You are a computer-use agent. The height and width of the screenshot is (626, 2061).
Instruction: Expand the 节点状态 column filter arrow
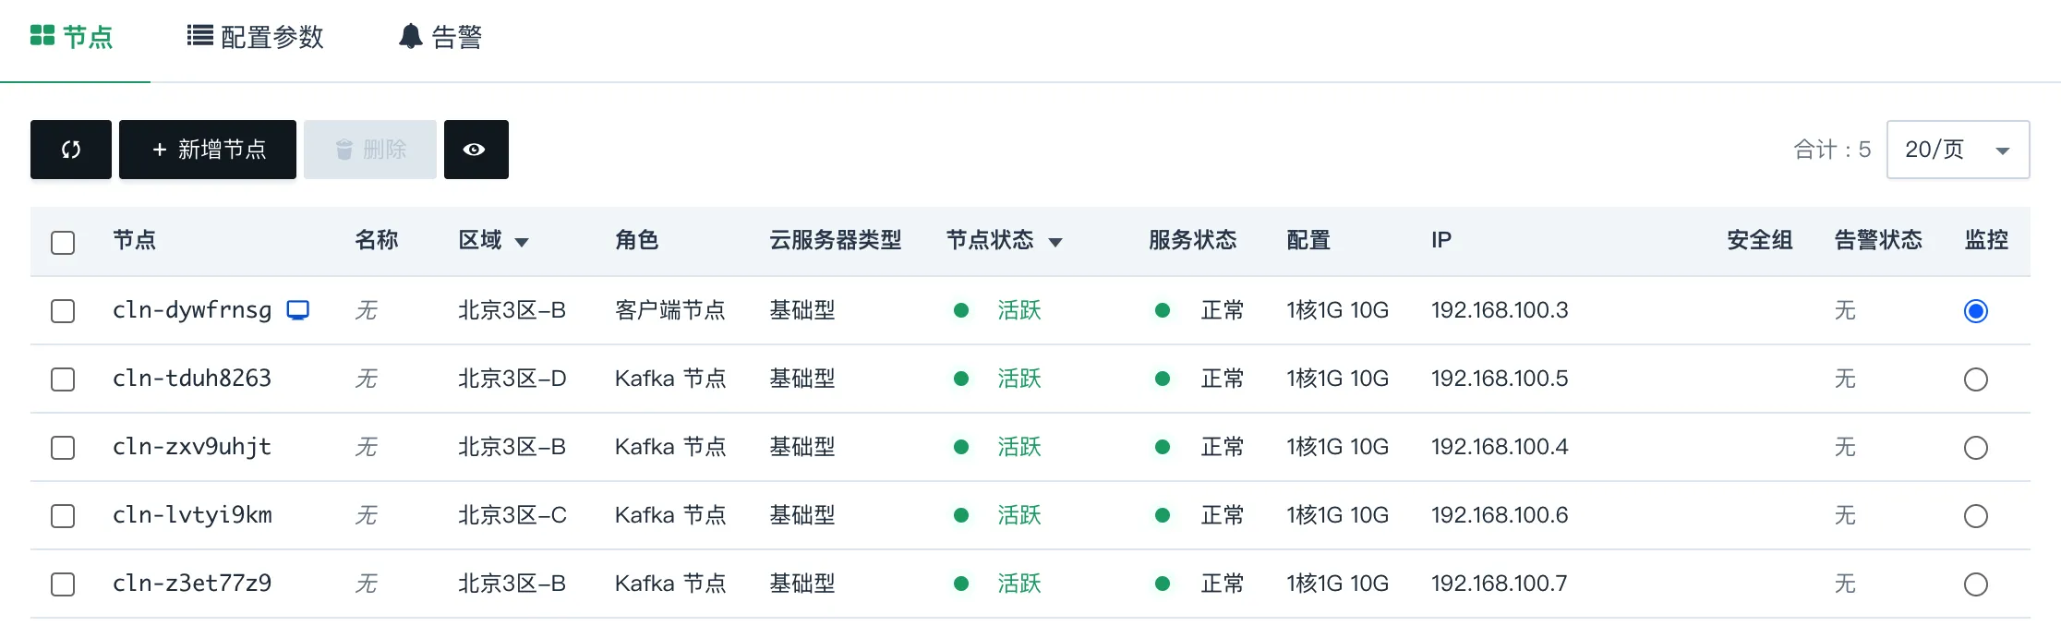click(x=1055, y=243)
